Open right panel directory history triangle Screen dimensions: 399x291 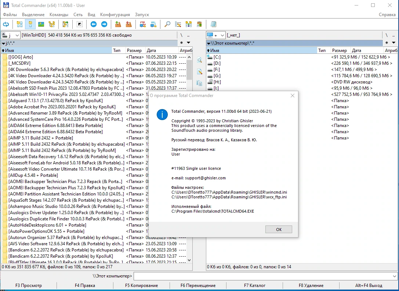(393, 42)
